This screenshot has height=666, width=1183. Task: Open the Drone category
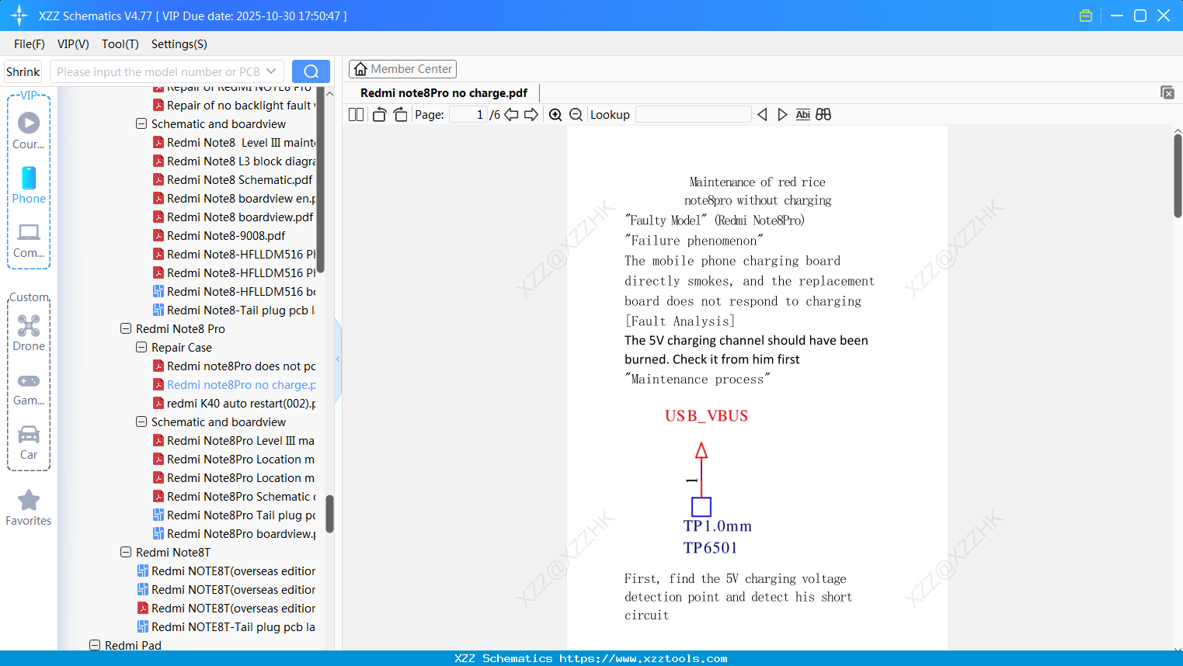29,333
